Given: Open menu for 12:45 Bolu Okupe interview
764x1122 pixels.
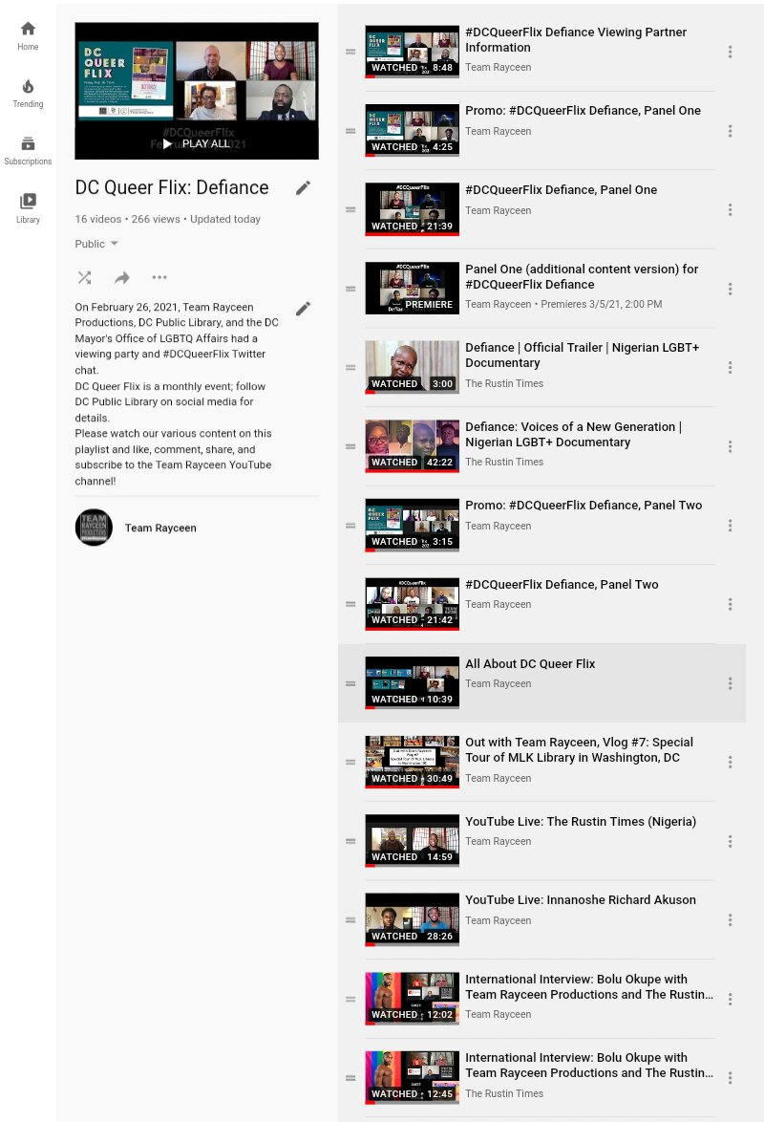Looking at the screenshot, I should tap(730, 1078).
